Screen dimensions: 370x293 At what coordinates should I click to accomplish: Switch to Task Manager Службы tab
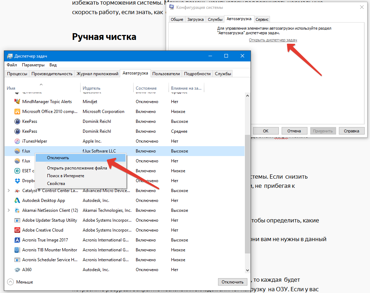223,74
